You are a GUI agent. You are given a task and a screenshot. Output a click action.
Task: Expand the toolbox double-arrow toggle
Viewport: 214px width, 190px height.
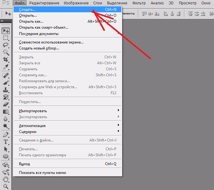(x=2, y=21)
